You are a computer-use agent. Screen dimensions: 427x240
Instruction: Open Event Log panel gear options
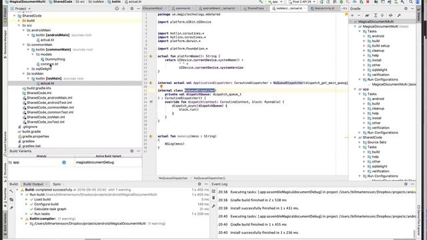(x=406, y=184)
